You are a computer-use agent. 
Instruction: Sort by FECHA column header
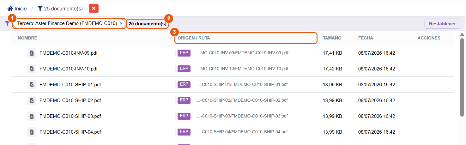[x=366, y=38]
